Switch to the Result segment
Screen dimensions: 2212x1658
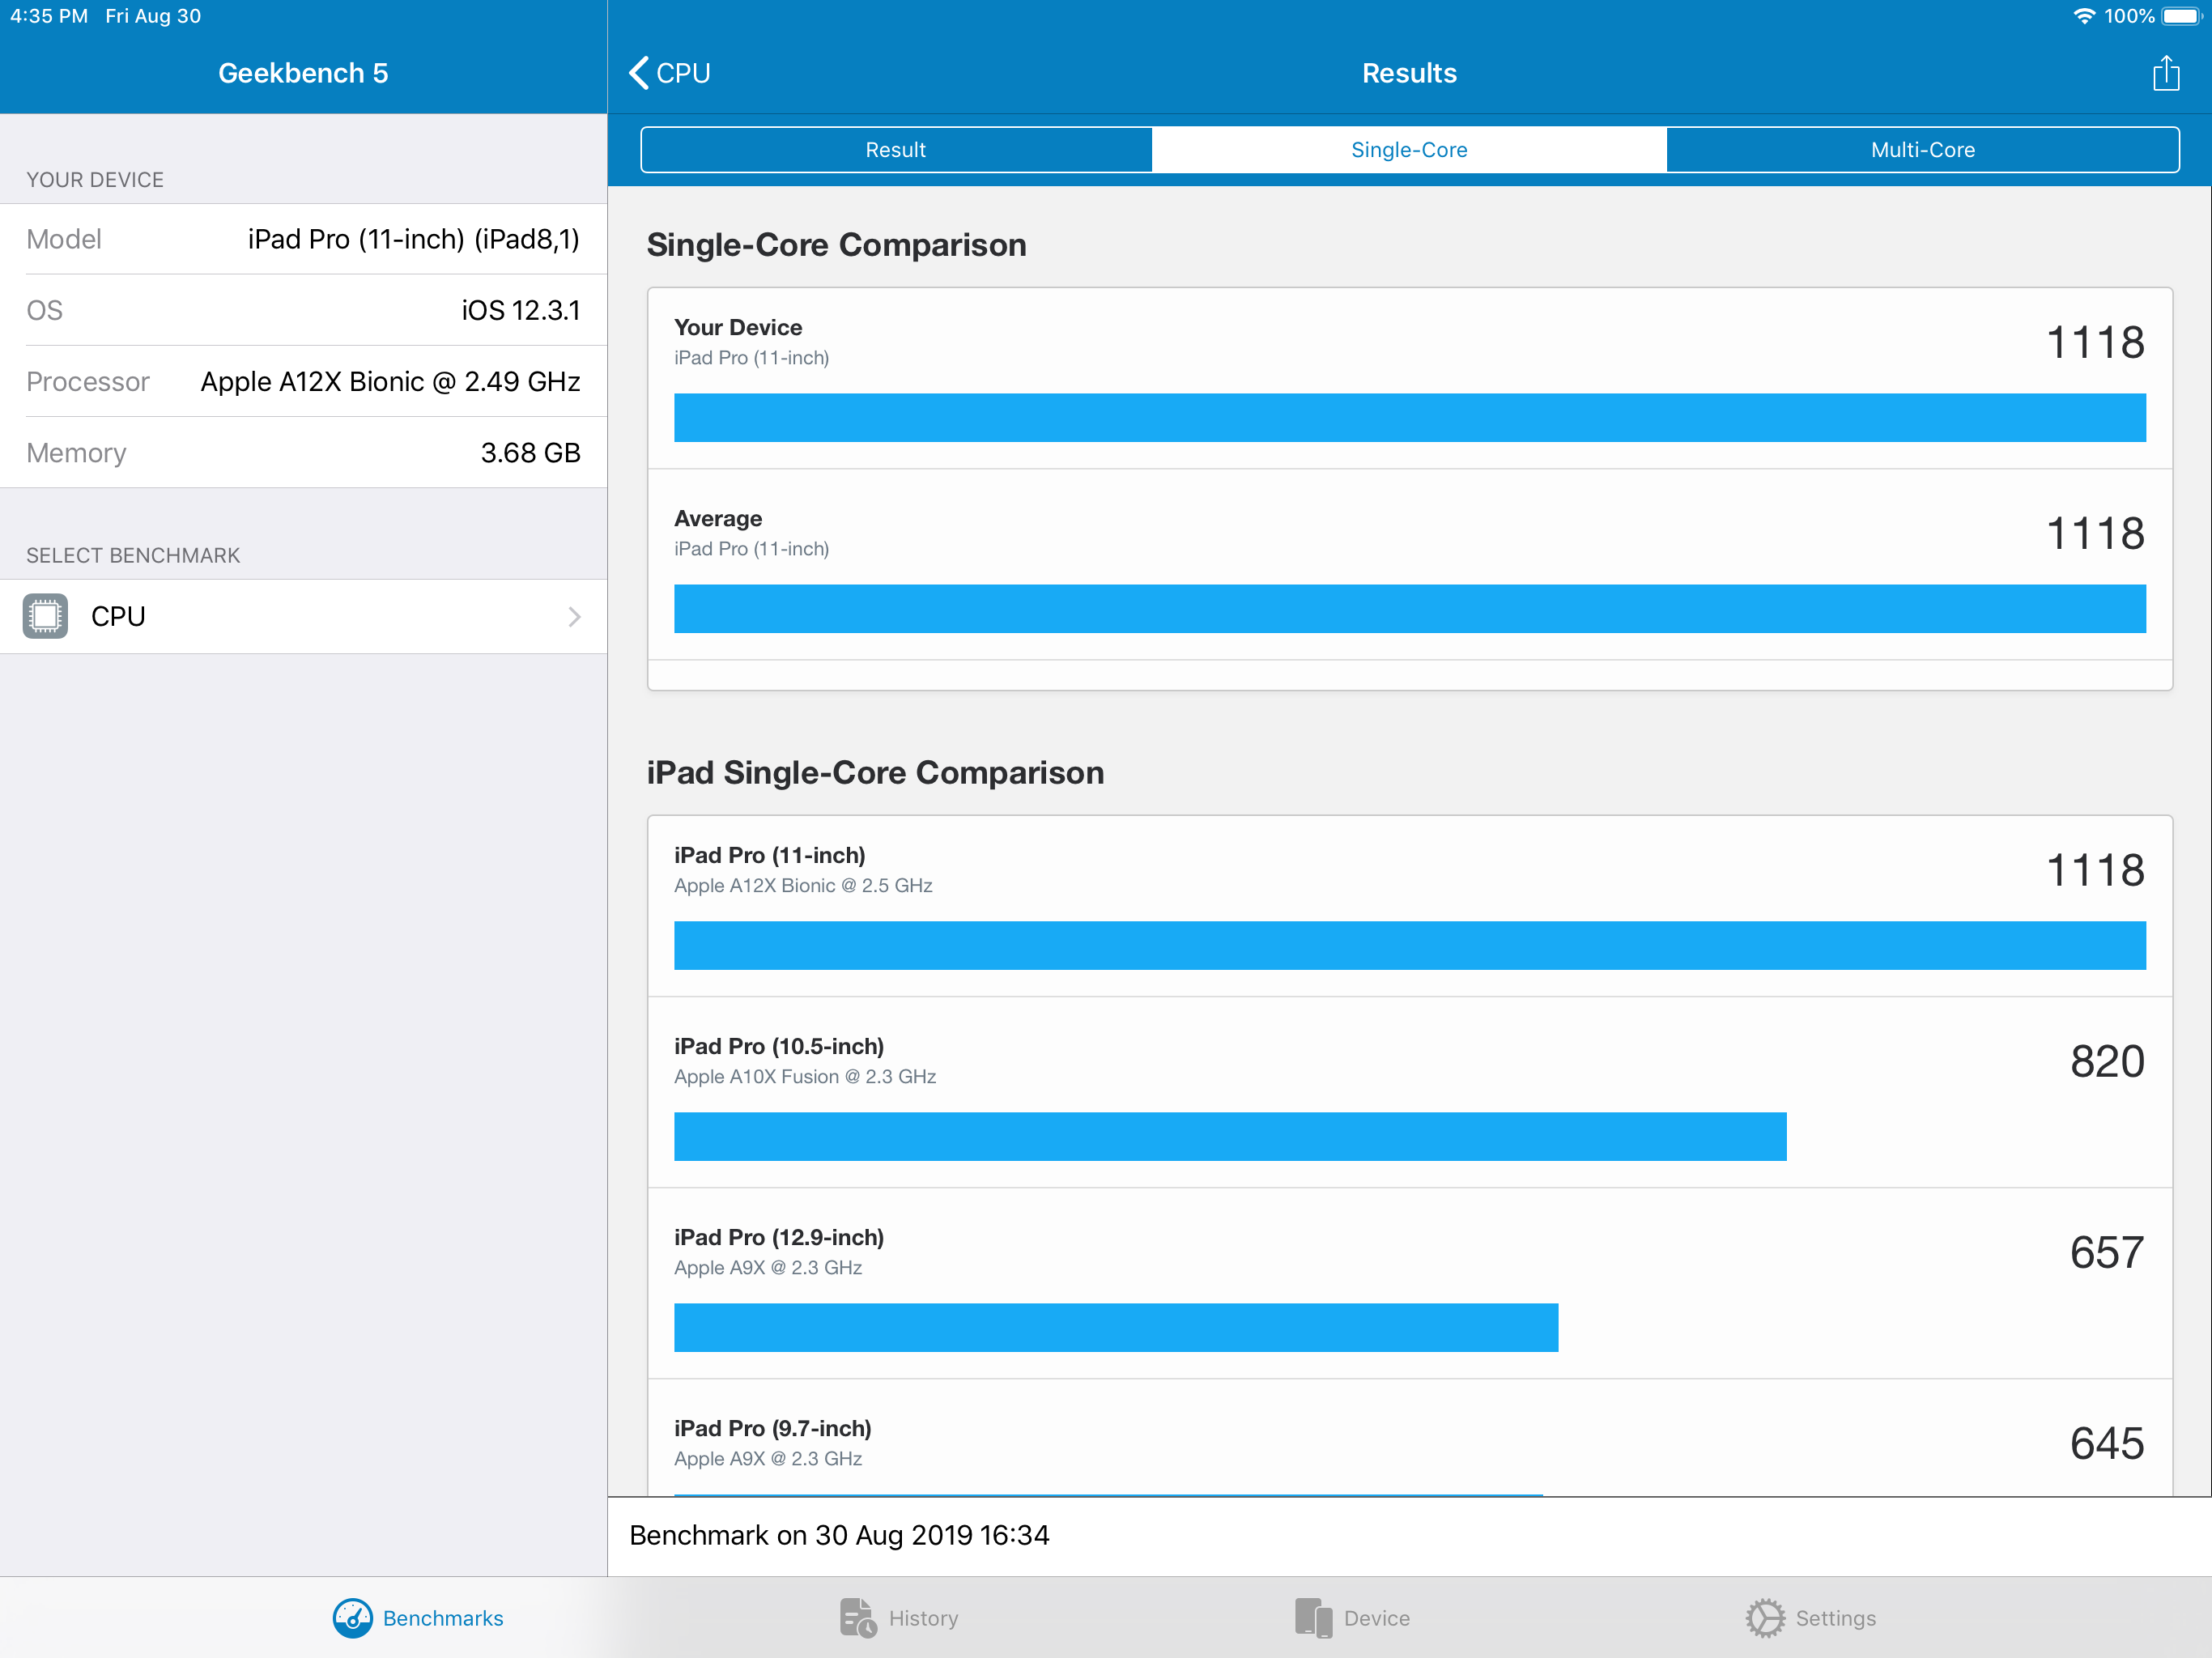[x=896, y=150]
